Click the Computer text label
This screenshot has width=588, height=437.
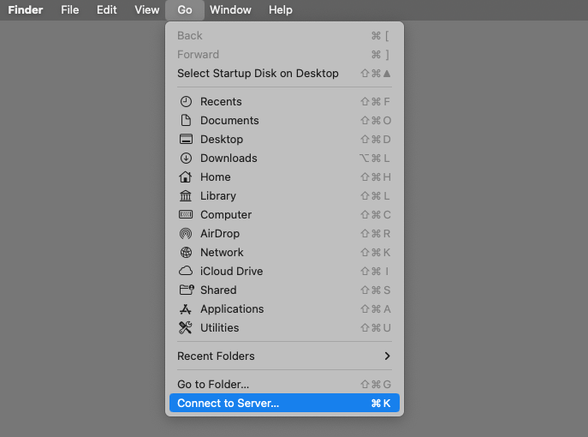click(x=226, y=215)
